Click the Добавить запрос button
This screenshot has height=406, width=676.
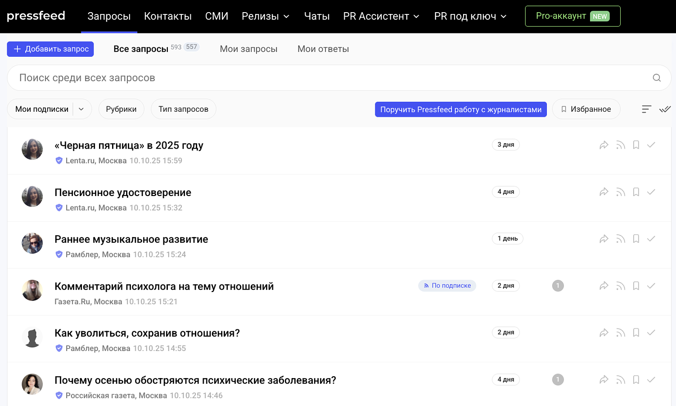[x=50, y=49]
